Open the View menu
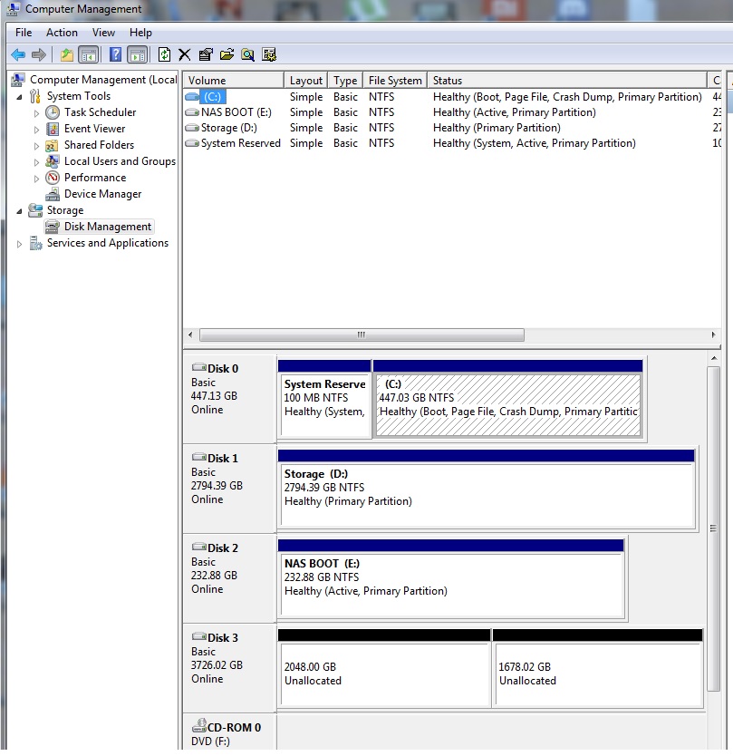 (x=103, y=33)
